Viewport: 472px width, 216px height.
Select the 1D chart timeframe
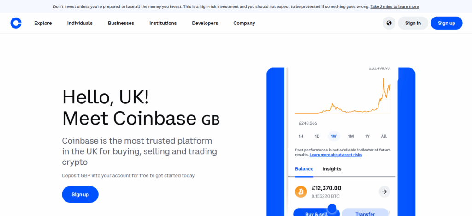(317, 136)
